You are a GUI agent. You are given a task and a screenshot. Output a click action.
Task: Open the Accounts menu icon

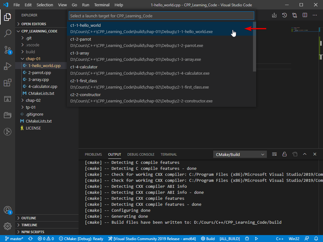pos(8,210)
